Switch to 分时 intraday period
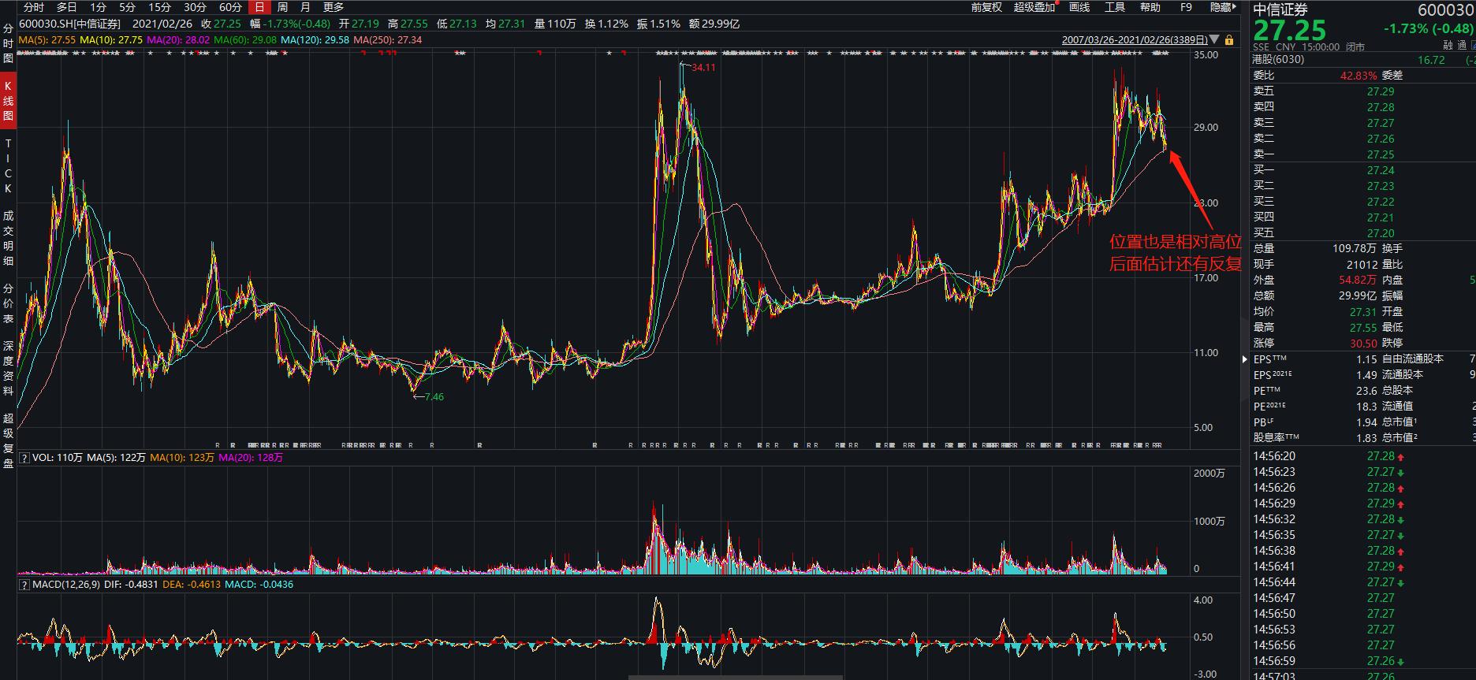This screenshot has width=1476, height=680. point(34,7)
